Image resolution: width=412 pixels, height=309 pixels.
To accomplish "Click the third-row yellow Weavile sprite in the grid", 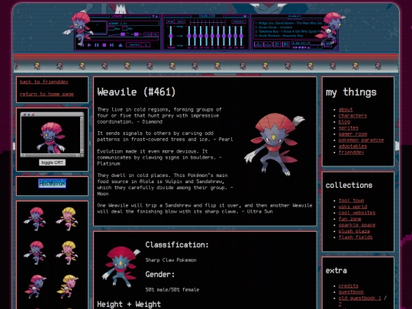I will tap(67, 286).
